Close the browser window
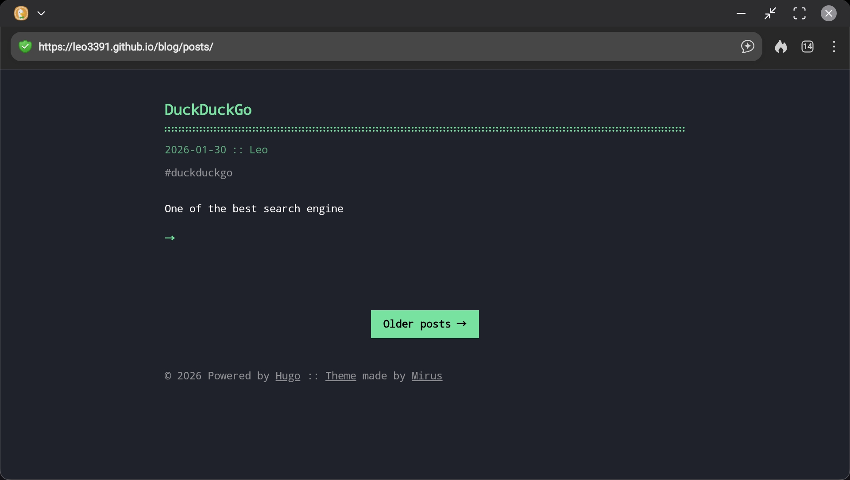Viewport: 850px width, 480px height. (829, 13)
